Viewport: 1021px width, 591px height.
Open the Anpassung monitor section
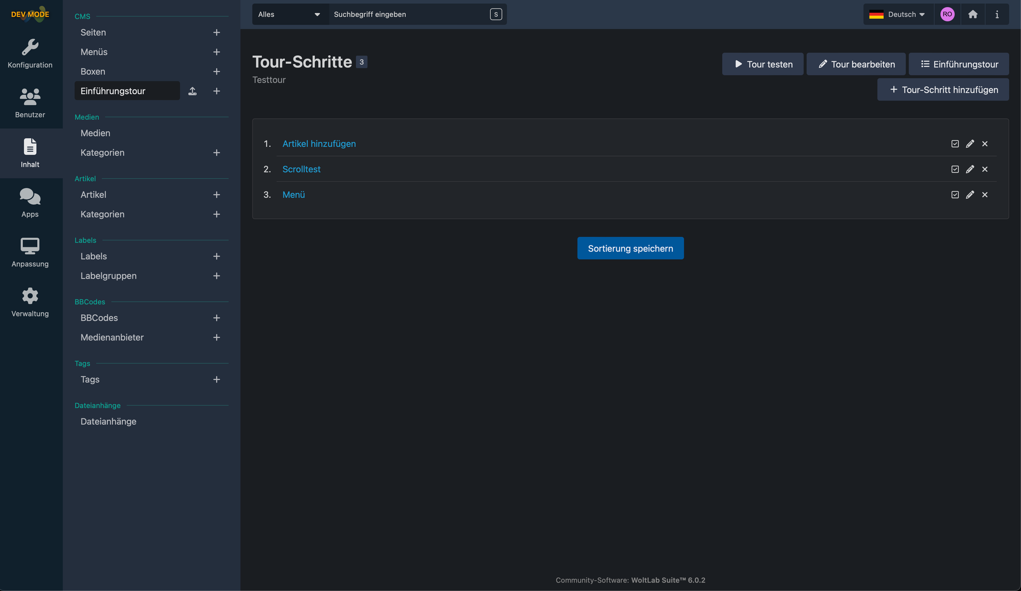tap(30, 253)
